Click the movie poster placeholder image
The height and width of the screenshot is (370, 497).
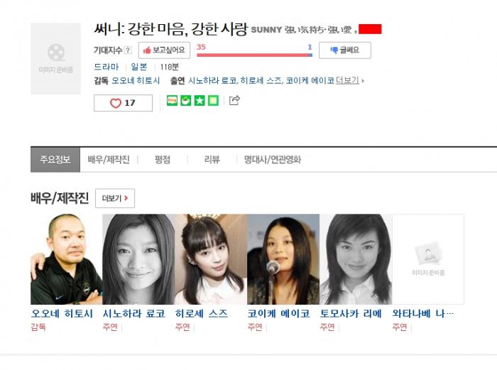click(56, 59)
